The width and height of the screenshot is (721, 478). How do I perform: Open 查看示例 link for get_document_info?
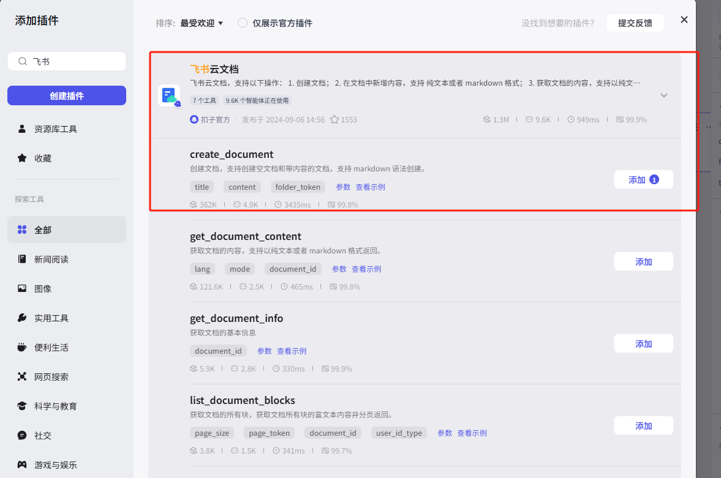292,351
